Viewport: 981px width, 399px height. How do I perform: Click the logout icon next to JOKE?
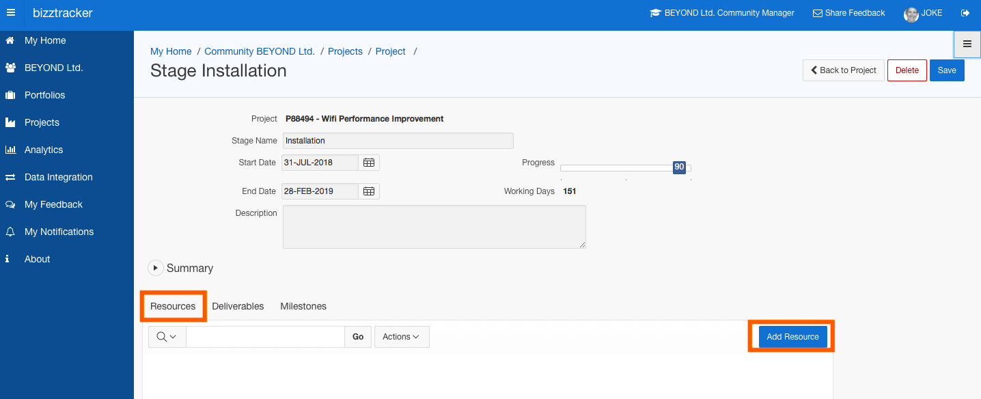[965, 13]
